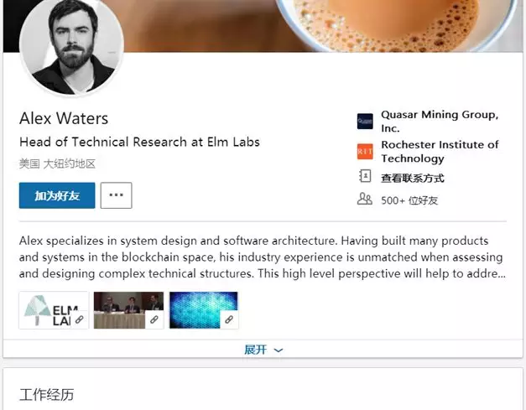Open the Rochester Institute of Technology link
Viewport: 526px width, 410px height.
(439, 152)
